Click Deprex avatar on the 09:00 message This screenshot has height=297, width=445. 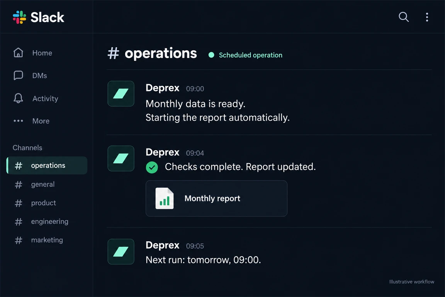coord(121,94)
